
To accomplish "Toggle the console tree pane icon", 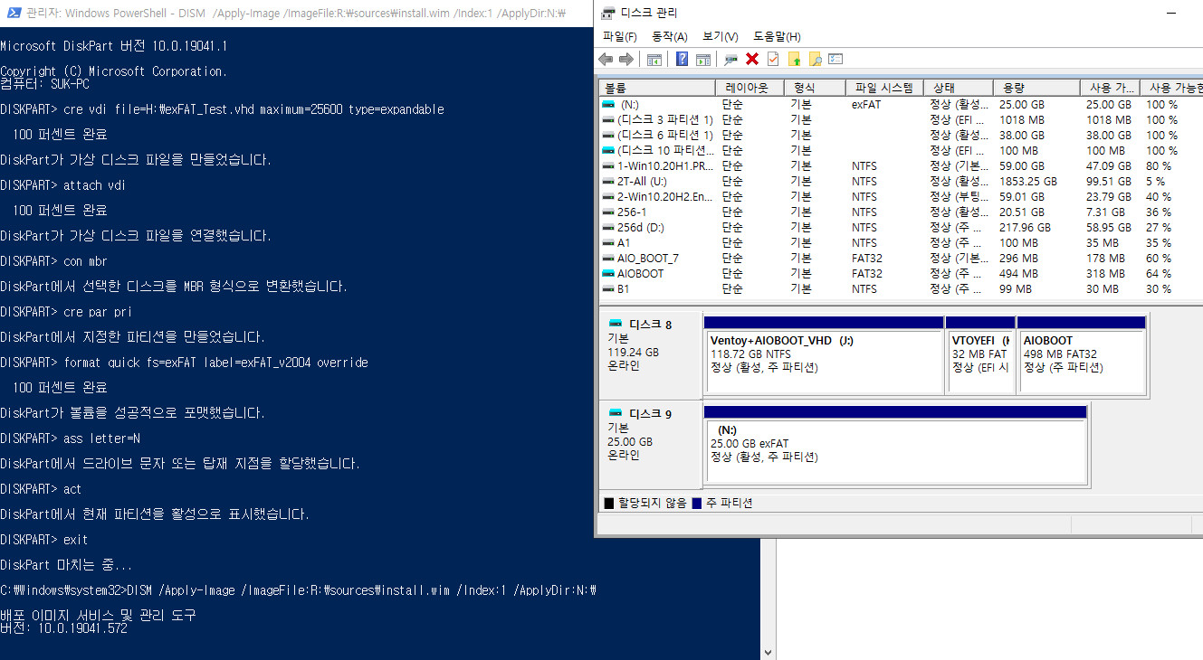I will pos(654,59).
